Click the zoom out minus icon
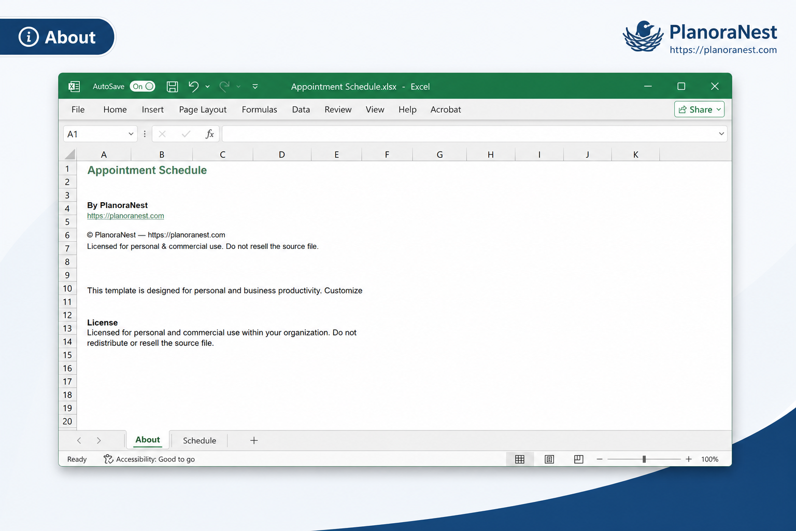 pos(600,459)
